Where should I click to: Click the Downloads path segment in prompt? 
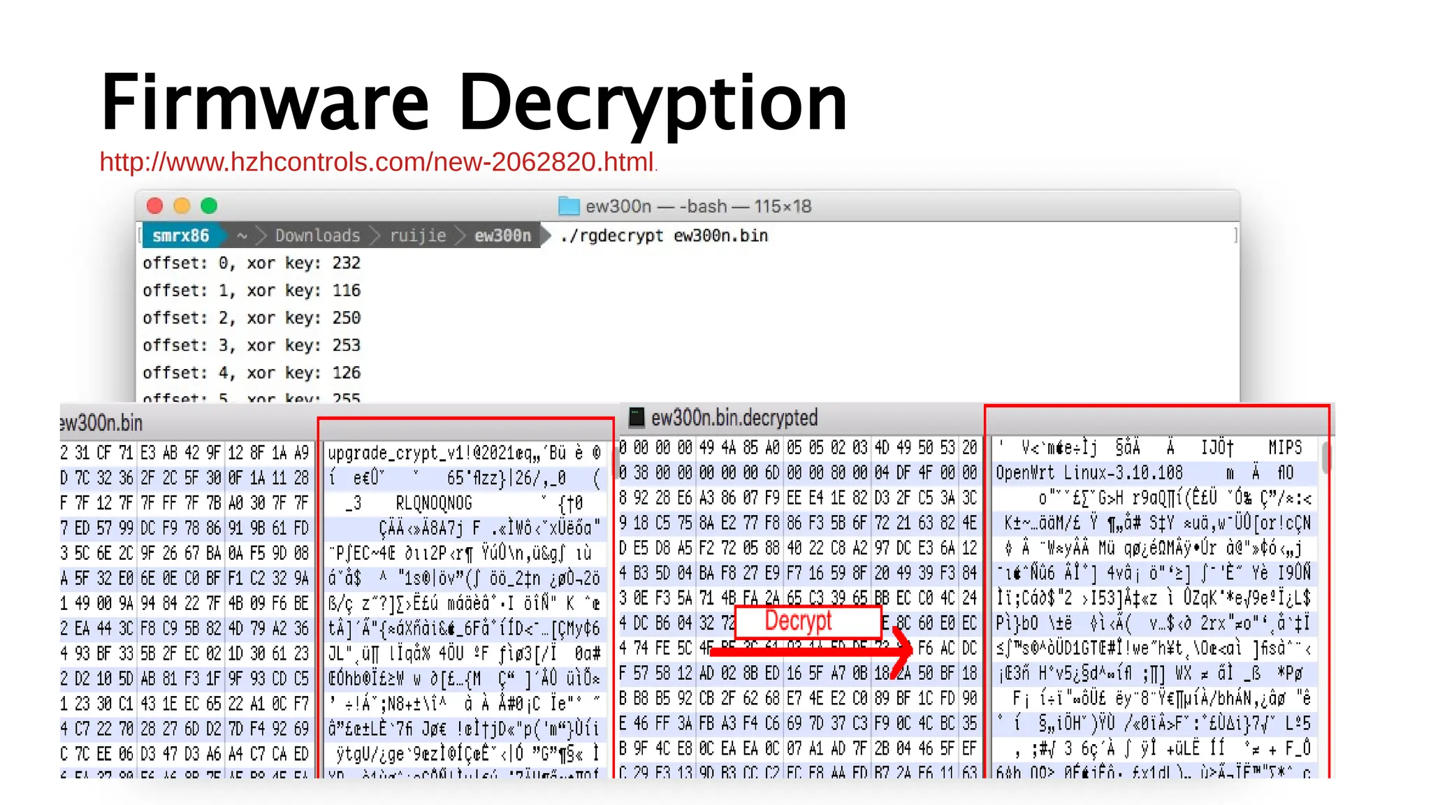click(x=317, y=235)
